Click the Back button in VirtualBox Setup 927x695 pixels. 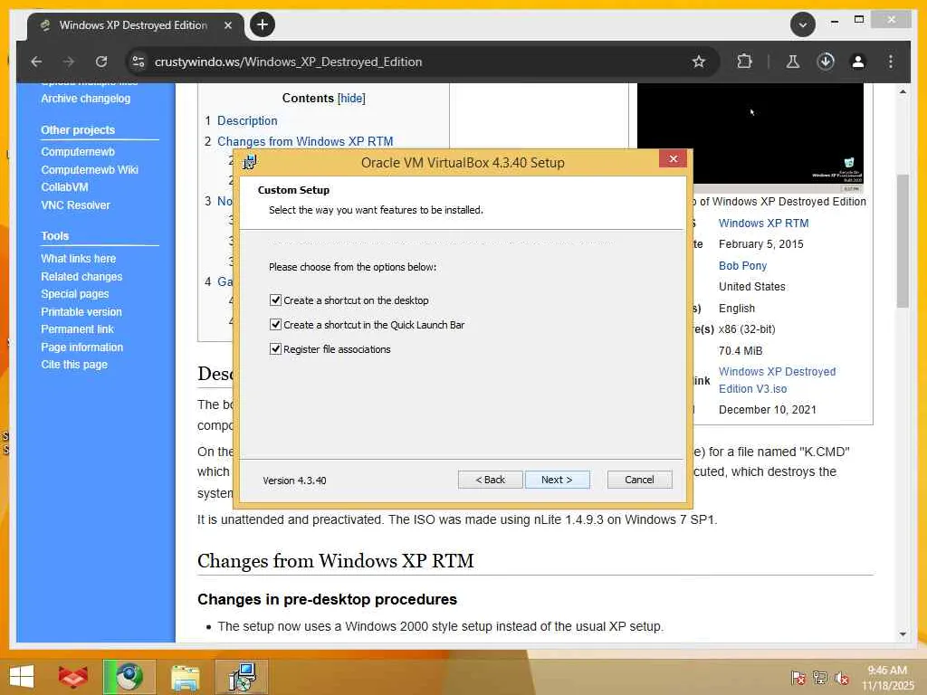pos(490,480)
